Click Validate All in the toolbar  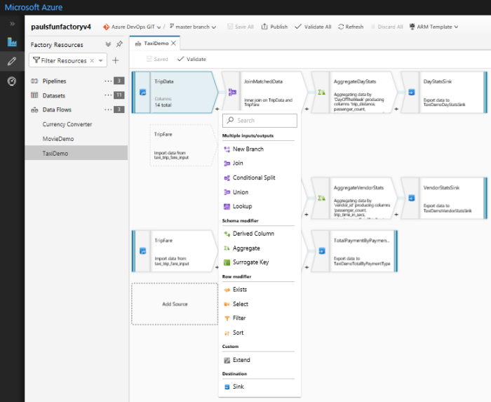313,27
